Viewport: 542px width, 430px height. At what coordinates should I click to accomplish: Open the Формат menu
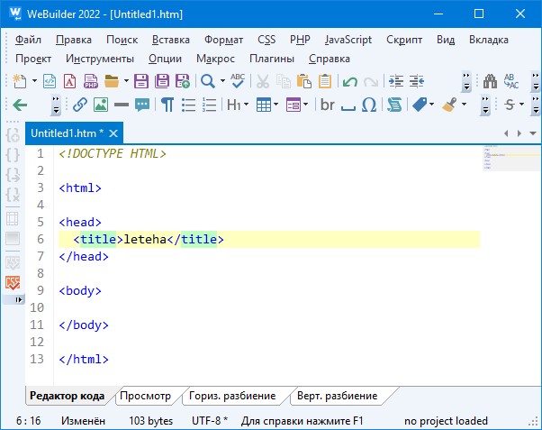click(x=223, y=40)
